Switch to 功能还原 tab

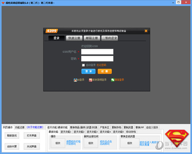click(20, 127)
